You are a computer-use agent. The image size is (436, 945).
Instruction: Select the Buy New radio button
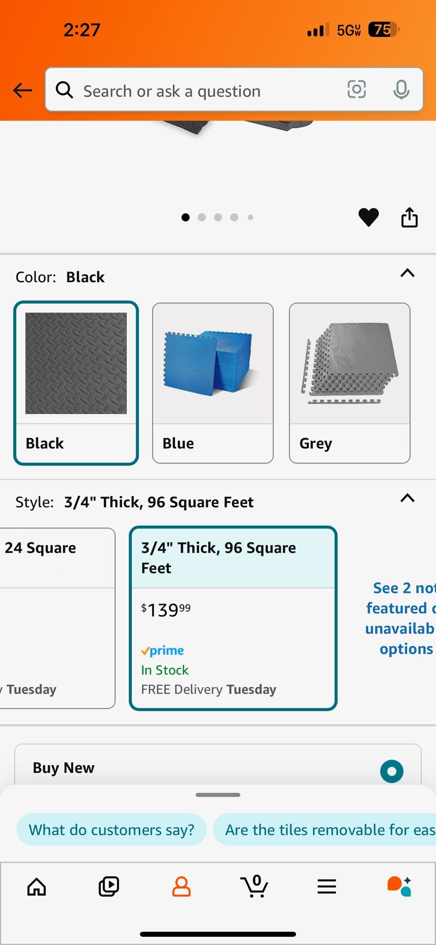coord(392,771)
